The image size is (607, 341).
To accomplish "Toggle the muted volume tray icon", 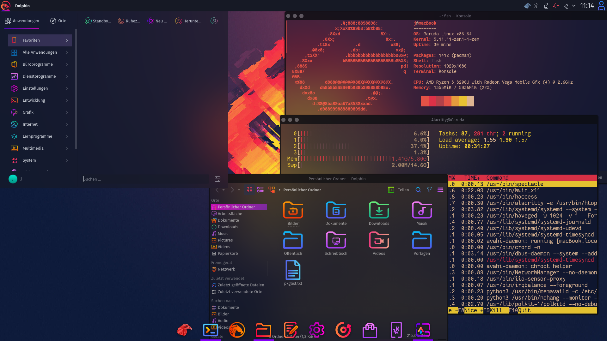I will (555, 6).
